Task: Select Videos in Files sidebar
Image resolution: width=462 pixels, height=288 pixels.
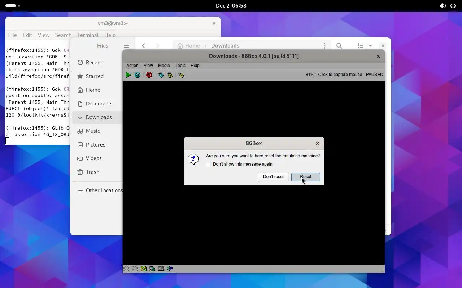Action: pos(97,158)
